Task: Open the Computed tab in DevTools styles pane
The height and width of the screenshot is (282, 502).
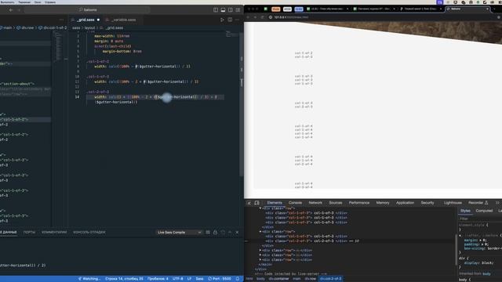Action: 484,211
